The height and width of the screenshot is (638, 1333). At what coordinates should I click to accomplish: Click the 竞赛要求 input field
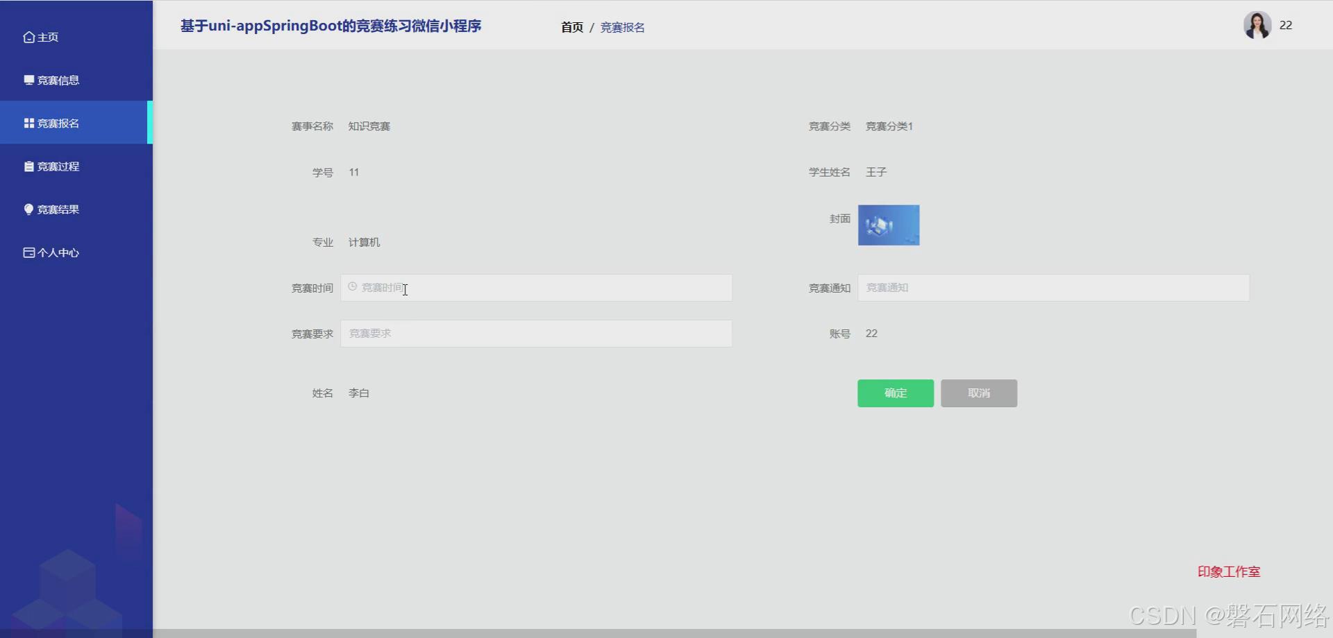tap(536, 333)
